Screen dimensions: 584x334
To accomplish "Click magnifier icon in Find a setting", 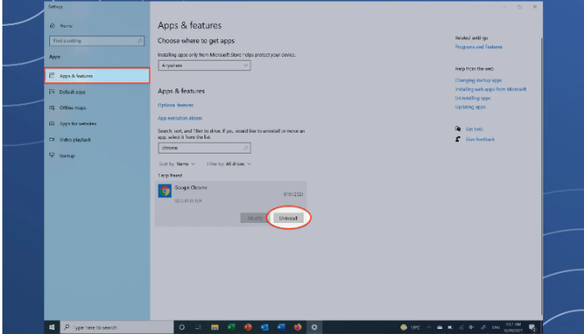I will coord(140,41).
